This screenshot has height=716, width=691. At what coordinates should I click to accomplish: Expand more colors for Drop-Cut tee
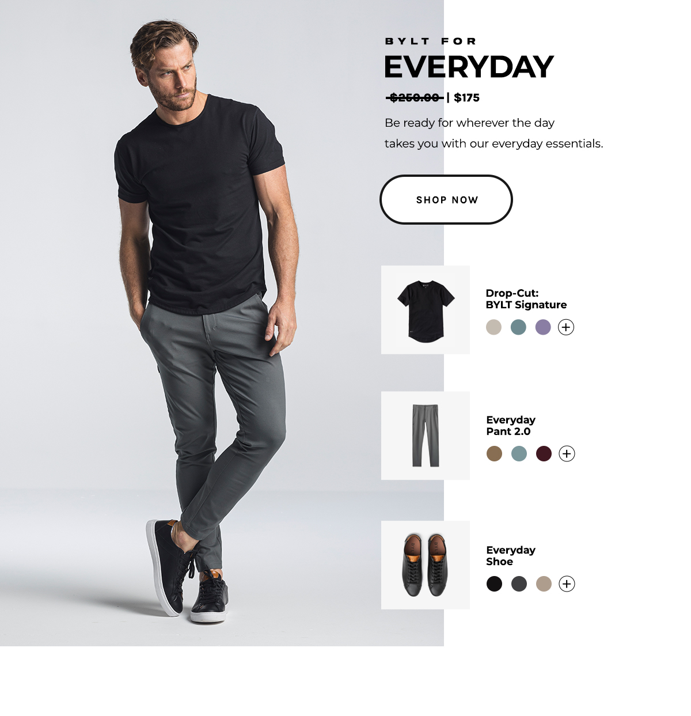566,327
